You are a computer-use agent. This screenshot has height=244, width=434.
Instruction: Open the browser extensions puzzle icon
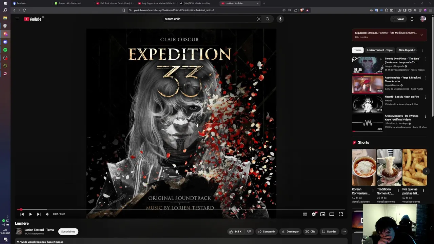[x=386, y=10]
